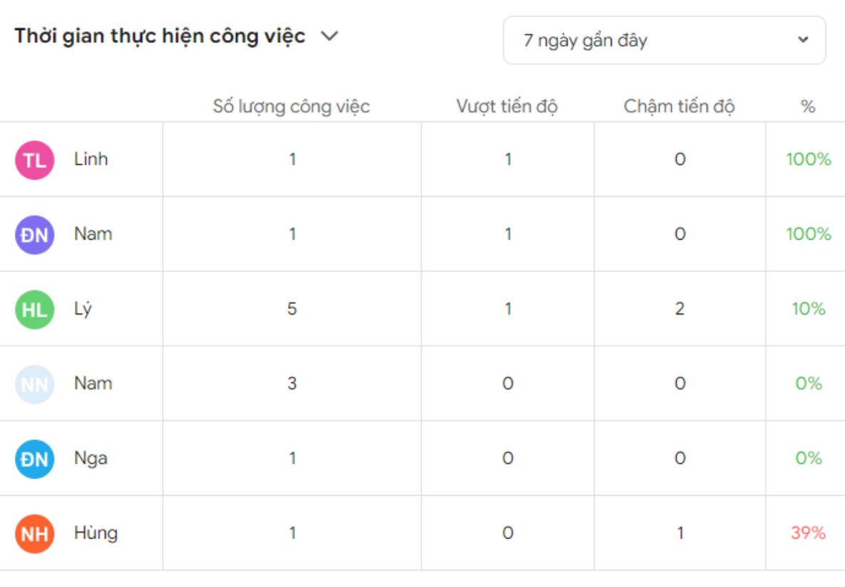
Task: Select the '%' column header
Action: pos(808,106)
